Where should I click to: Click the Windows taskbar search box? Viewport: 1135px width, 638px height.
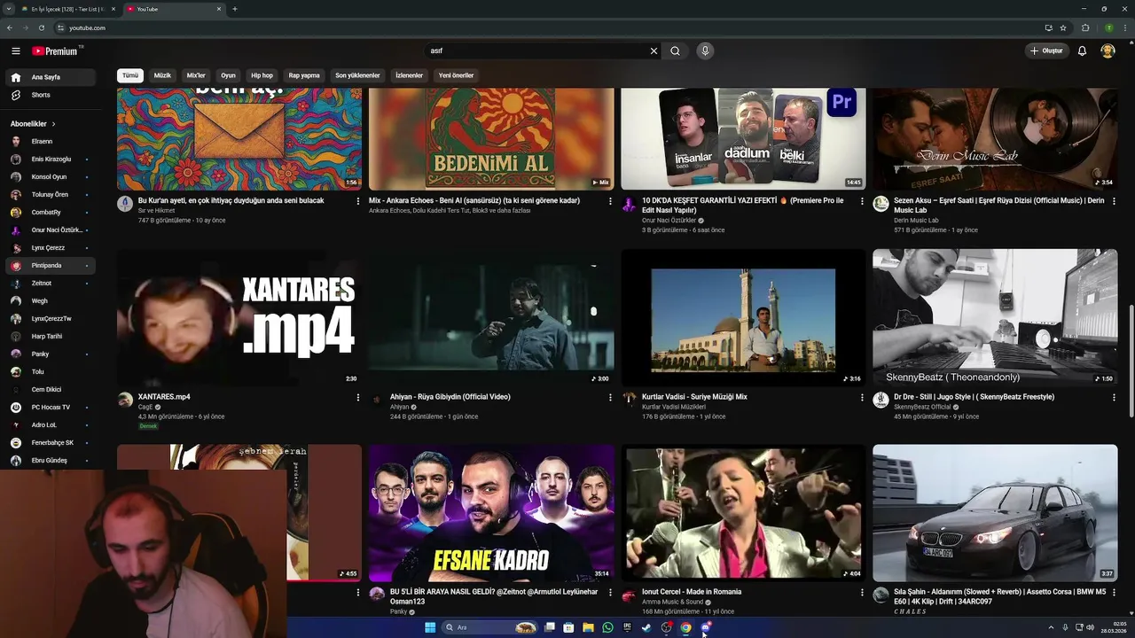click(489, 627)
